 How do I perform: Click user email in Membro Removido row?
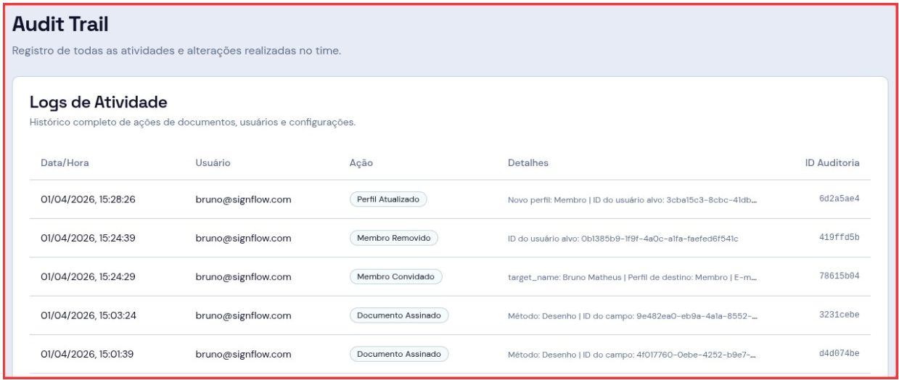pyautogui.click(x=243, y=238)
